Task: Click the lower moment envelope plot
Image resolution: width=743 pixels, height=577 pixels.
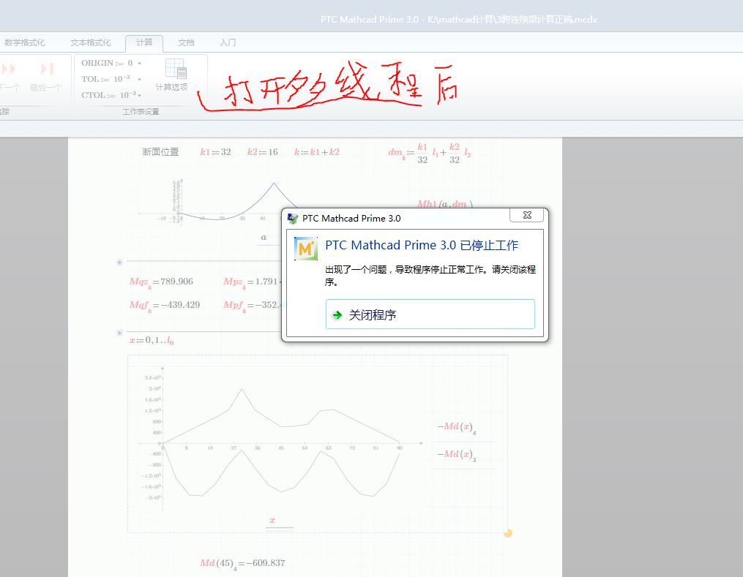Action: pyautogui.click(x=280, y=438)
